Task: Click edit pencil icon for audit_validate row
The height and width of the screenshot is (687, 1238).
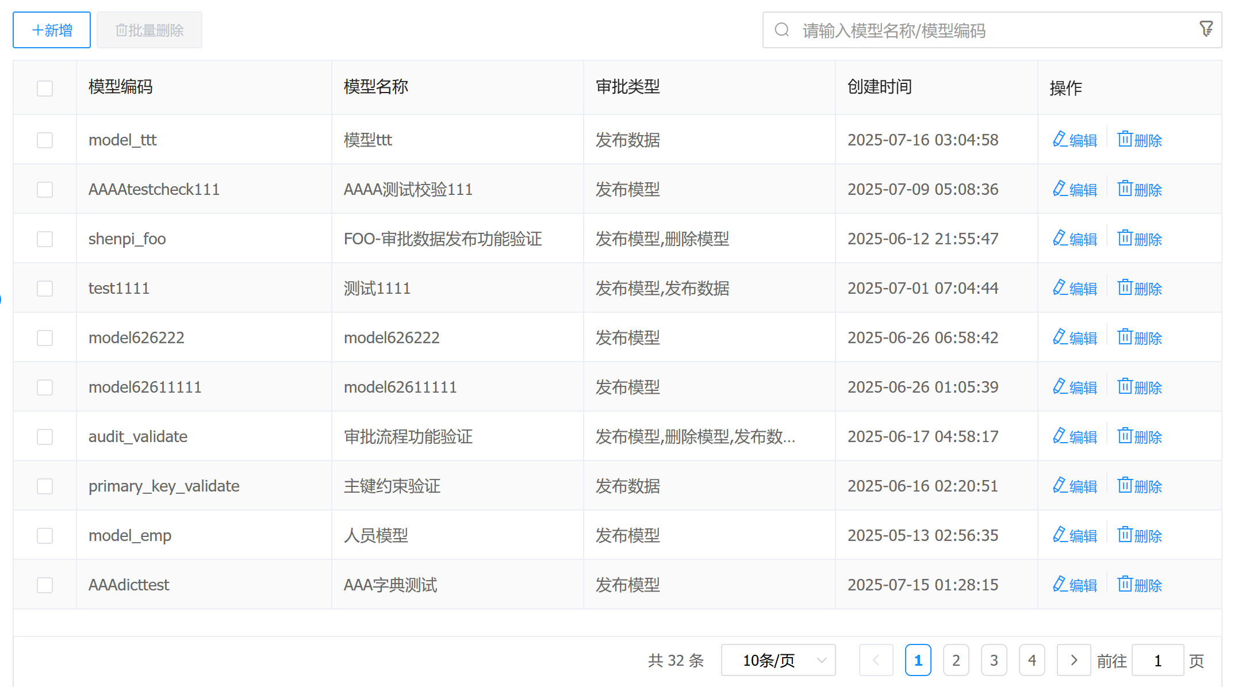Action: pyautogui.click(x=1059, y=436)
